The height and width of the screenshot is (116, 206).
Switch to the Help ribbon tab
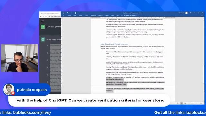point(117,16)
